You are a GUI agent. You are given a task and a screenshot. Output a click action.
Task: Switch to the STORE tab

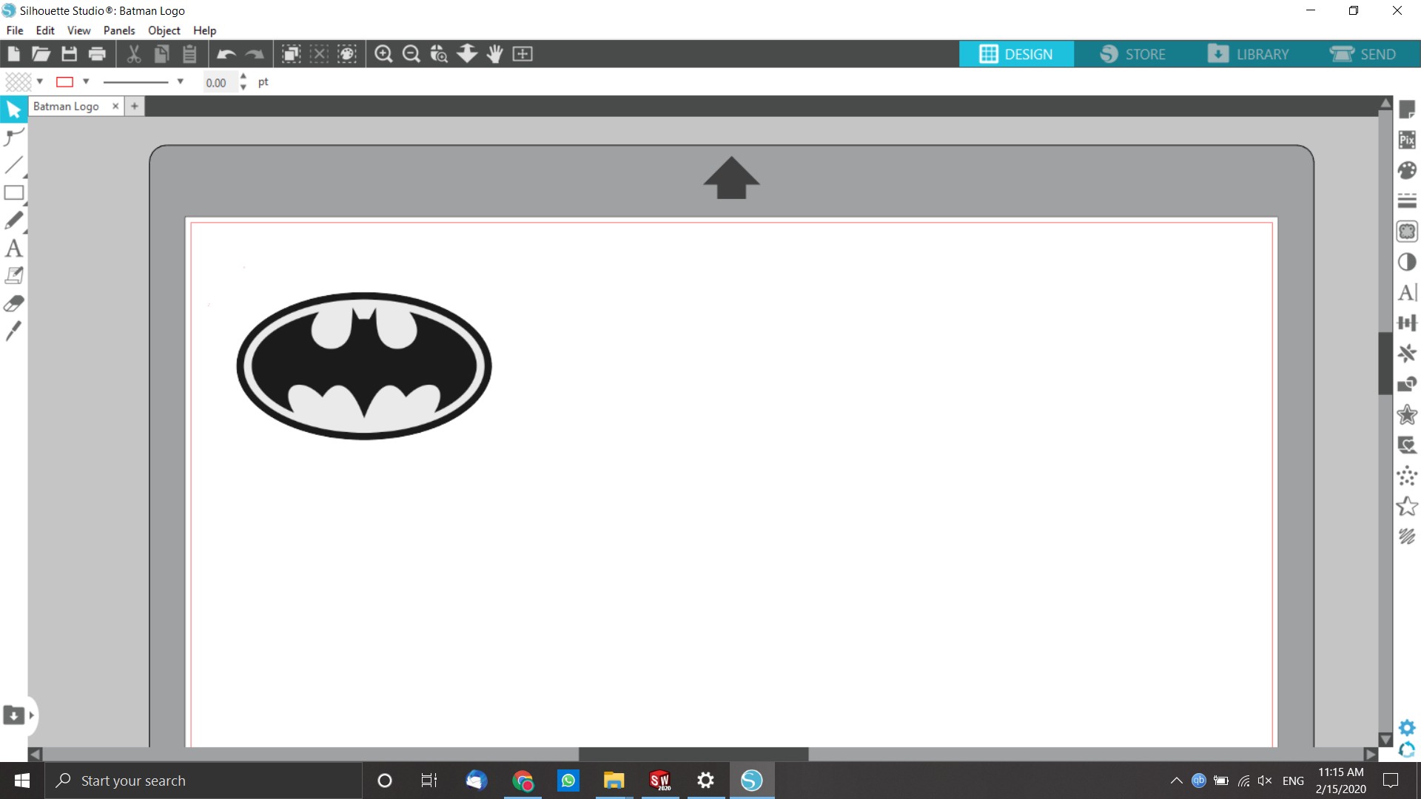tap(1133, 54)
